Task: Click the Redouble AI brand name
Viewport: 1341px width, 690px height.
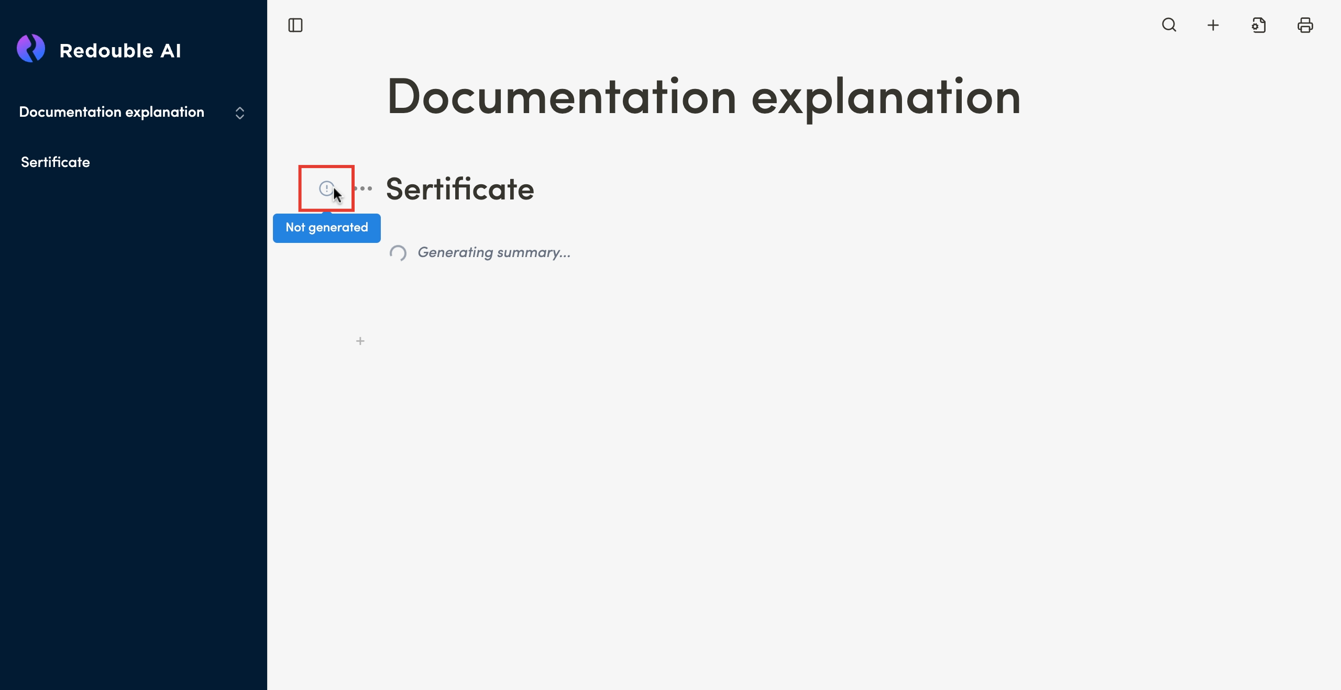Action: 120,51
